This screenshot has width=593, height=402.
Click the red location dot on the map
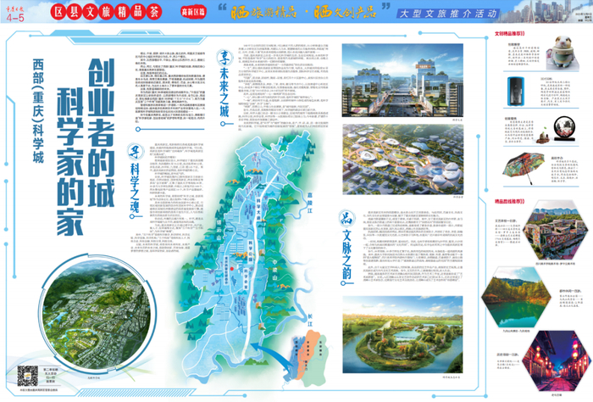232,269
